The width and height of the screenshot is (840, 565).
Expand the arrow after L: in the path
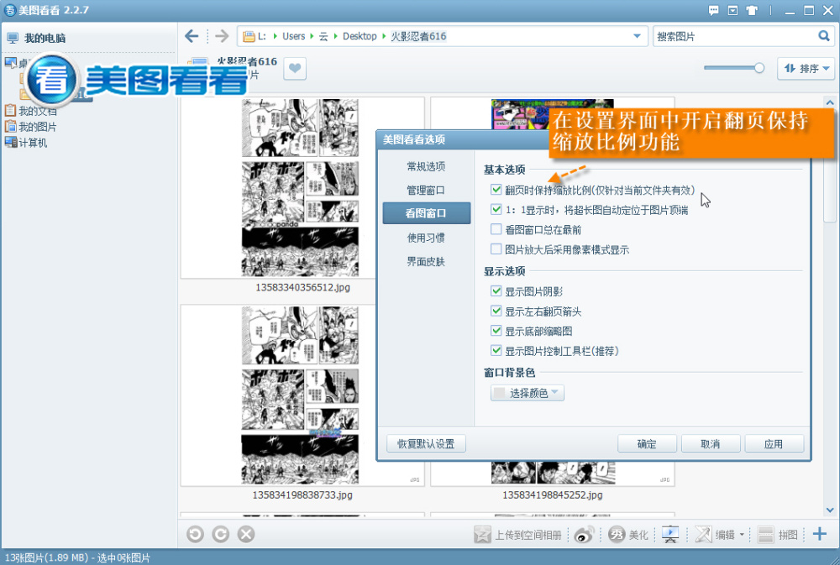coord(276,36)
